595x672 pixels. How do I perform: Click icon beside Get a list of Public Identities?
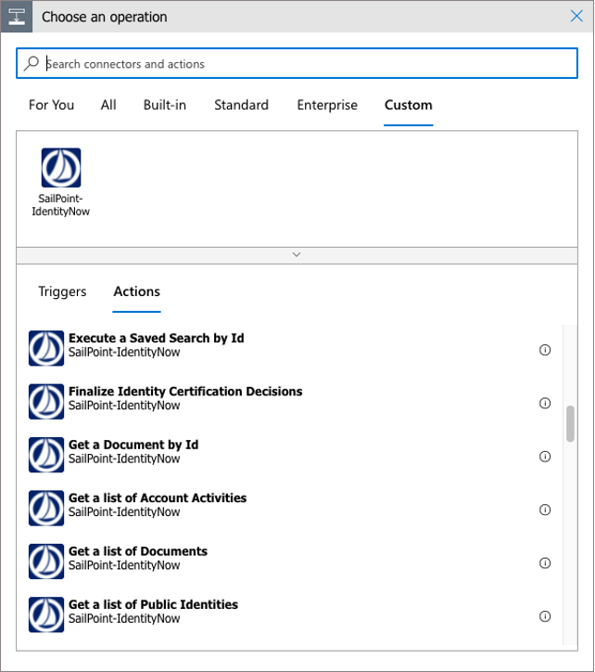(x=46, y=614)
